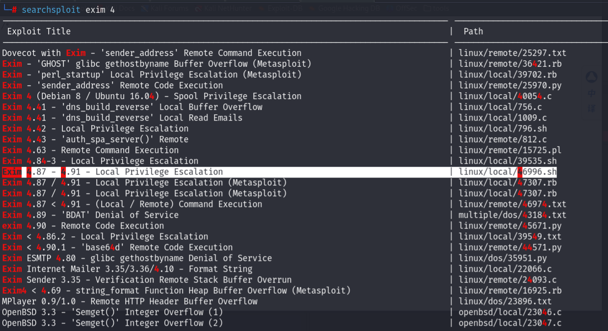Click path multiple/dos/43184.txt

point(512,215)
